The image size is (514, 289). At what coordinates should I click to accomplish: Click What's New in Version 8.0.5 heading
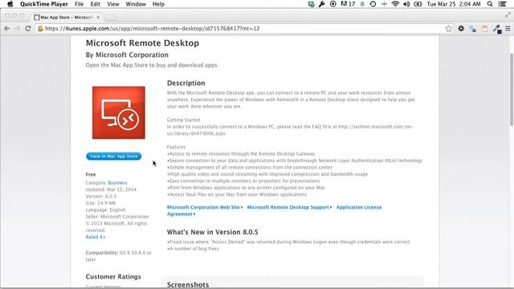point(212,232)
